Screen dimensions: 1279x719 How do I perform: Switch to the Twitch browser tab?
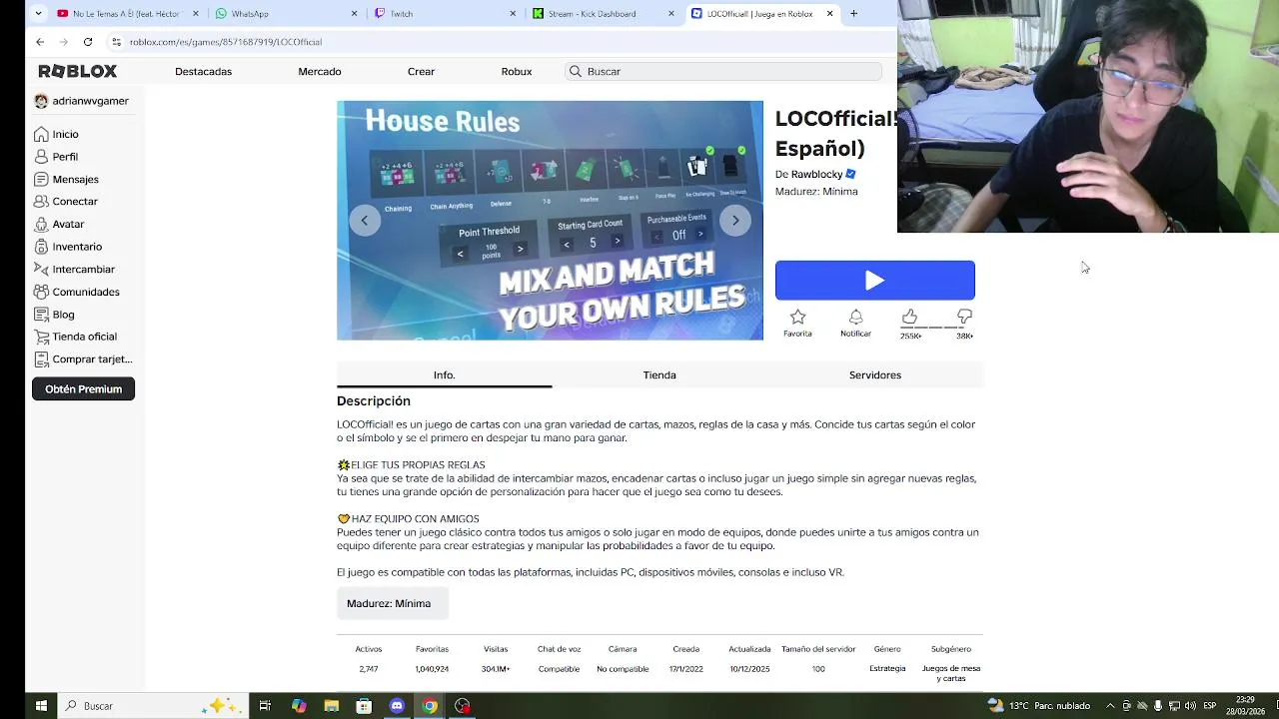click(446, 14)
